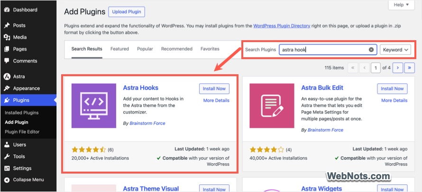Expand the Help dropdown
The width and height of the screenshot is (422, 192).
401,5
